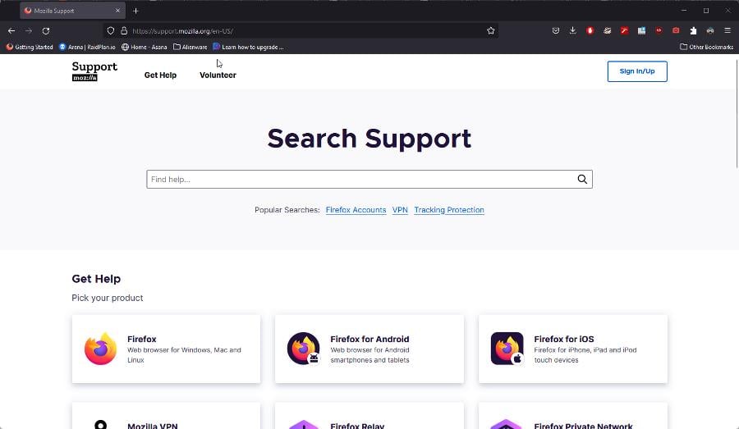Viewport: 739px width, 429px height.
Task: Open the tracking protection shield icon
Action: pos(110,30)
